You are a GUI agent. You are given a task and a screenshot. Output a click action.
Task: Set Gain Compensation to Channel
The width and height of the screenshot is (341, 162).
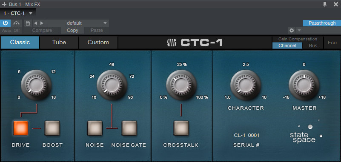point(287,45)
